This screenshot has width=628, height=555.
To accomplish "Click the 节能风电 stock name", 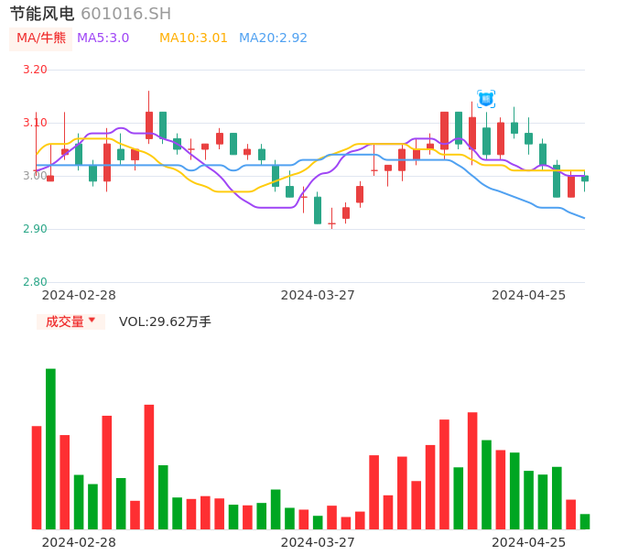I will point(42,14).
